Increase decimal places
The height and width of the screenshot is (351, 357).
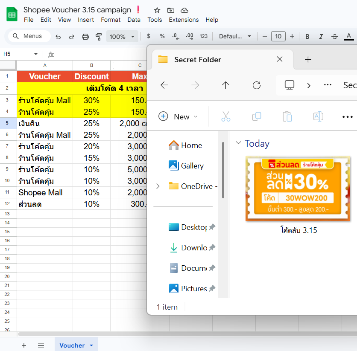[x=190, y=36]
